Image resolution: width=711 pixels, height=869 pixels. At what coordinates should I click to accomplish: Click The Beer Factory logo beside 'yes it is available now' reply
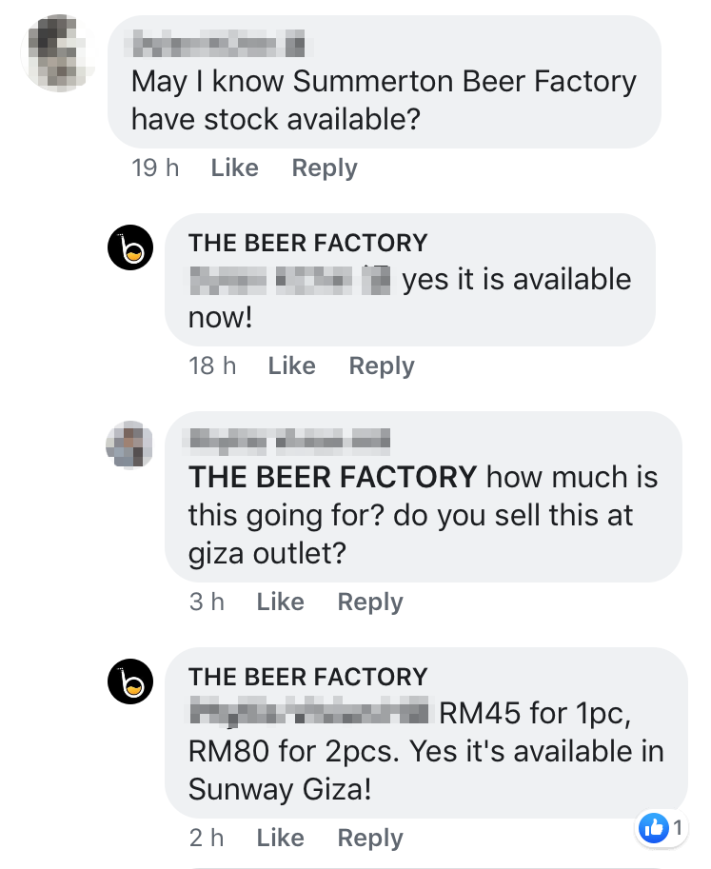point(131,247)
